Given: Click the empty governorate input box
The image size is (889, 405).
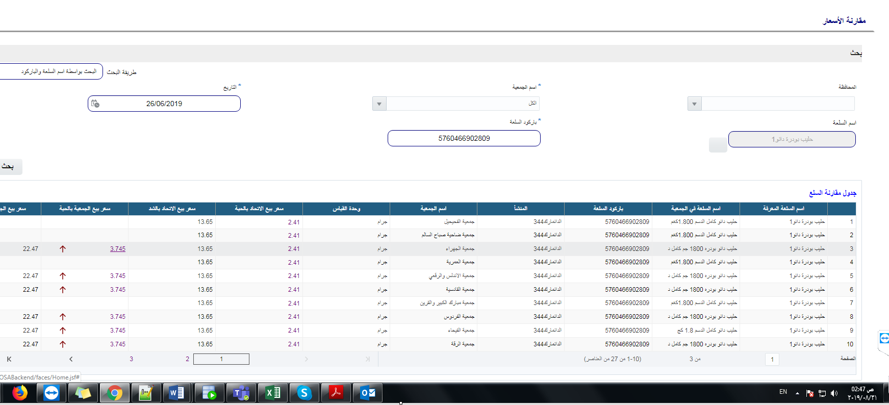Looking at the screenshot, I should (778, 104).
